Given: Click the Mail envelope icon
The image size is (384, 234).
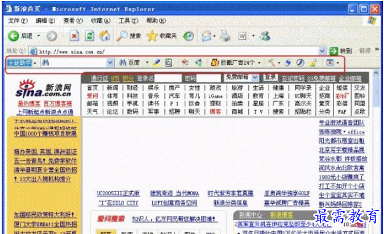Looking at the screenshot, I should pyautogui.click(x=206, y=36).
